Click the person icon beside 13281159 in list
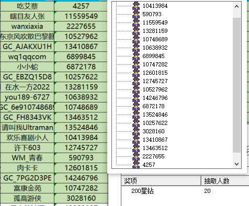 (x=136, y=31)
